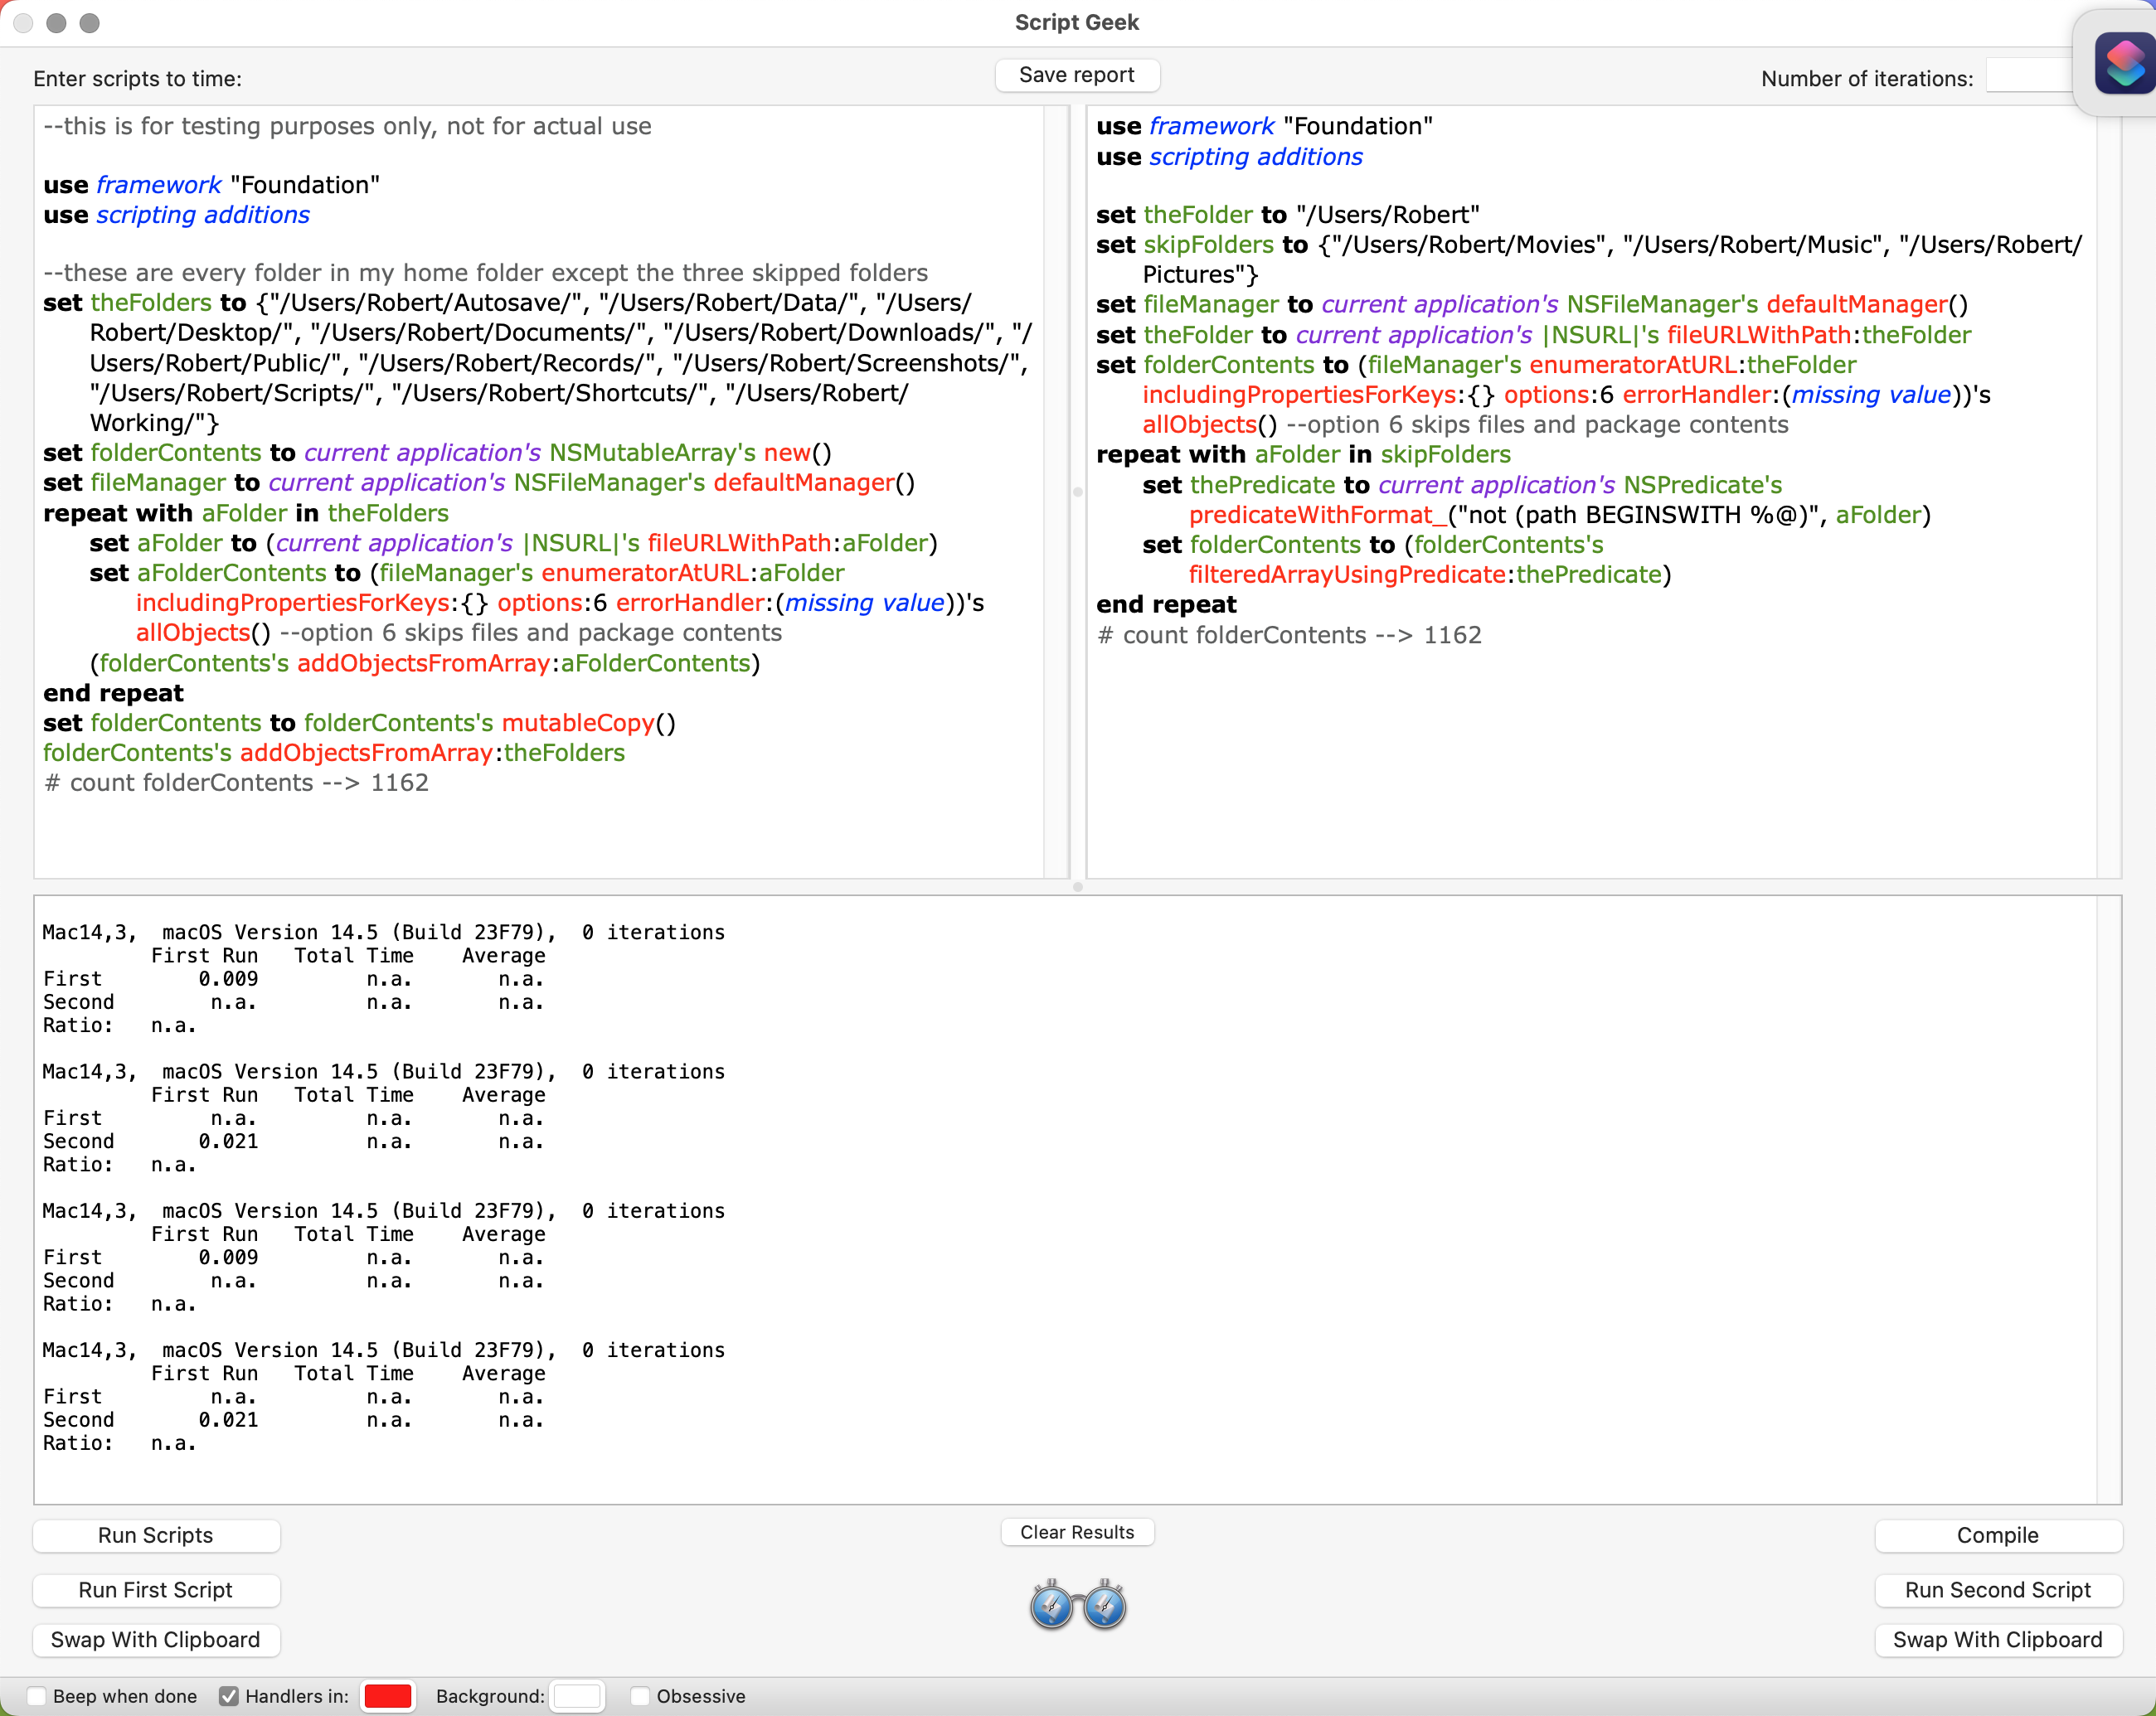
Task: Click the results pane scrollbar
Action: (2109, 1200)
